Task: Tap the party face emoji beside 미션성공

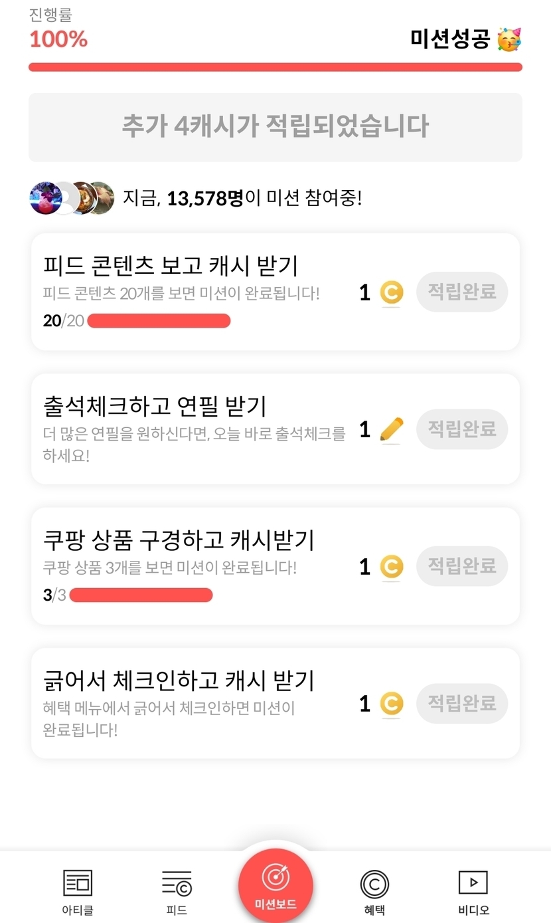Action: (x=510, y=40)
